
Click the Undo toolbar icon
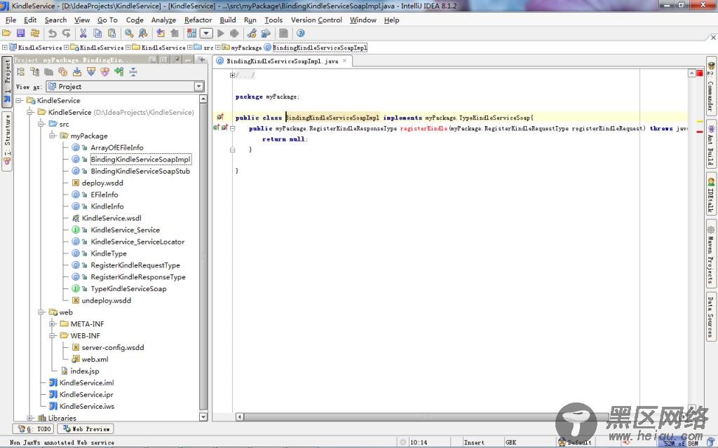click(52, 34)
